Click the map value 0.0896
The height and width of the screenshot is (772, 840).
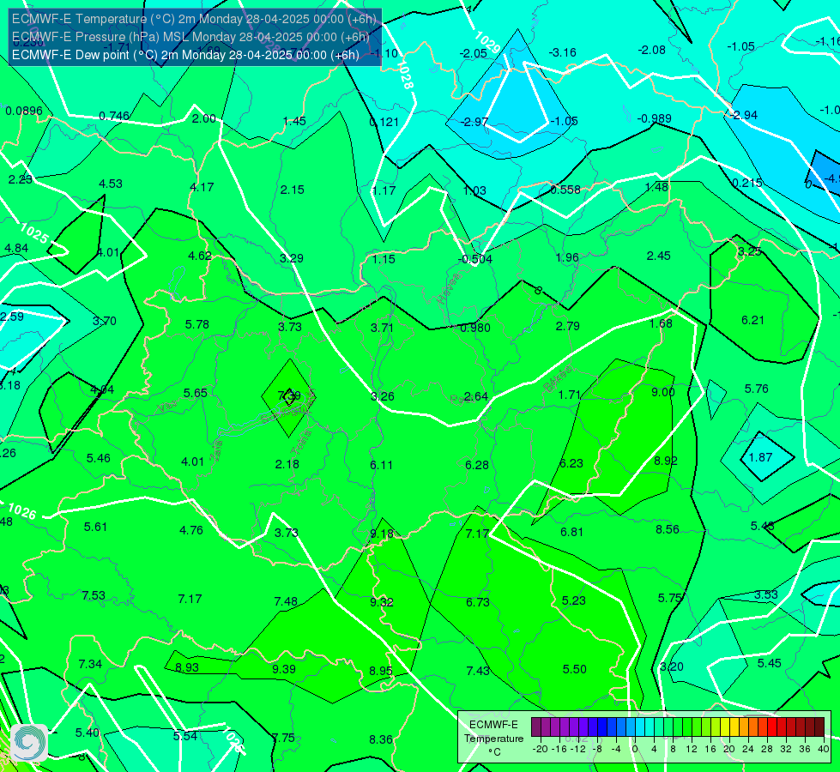24,111
